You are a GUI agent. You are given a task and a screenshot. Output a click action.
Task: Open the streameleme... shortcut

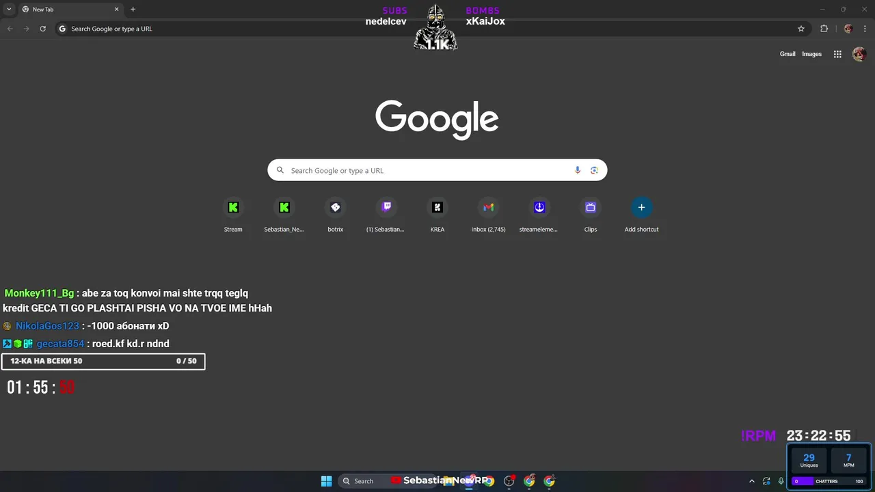click(539, 215)
